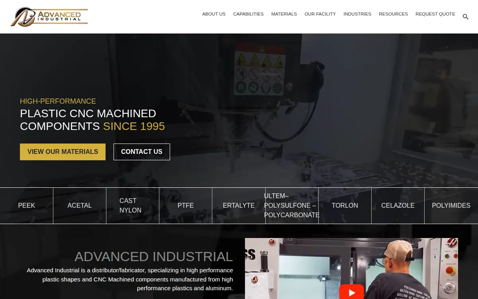Open the Resources menu
Image resolution: width=478 pixels, height=299 pixels.
pos(393,14)
